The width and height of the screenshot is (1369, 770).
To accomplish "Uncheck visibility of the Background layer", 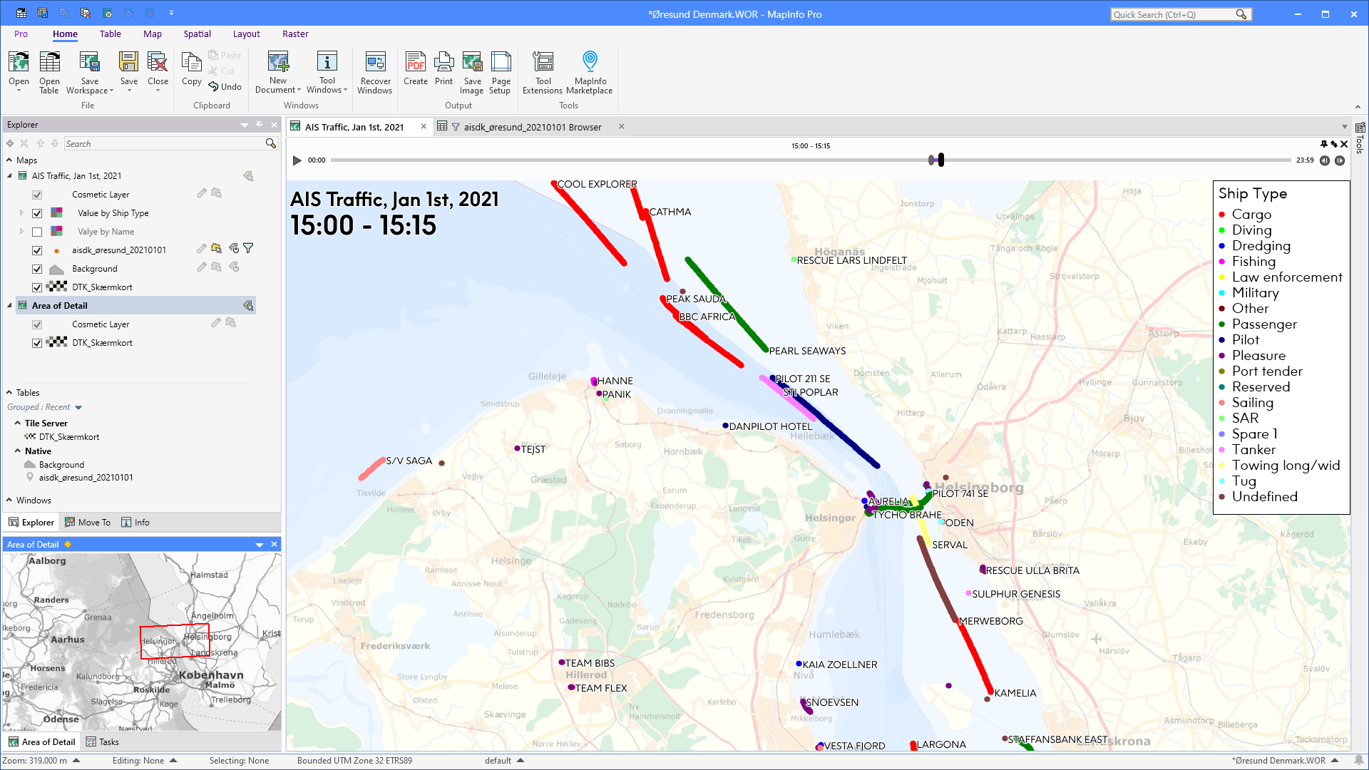I will coord(36,269).
